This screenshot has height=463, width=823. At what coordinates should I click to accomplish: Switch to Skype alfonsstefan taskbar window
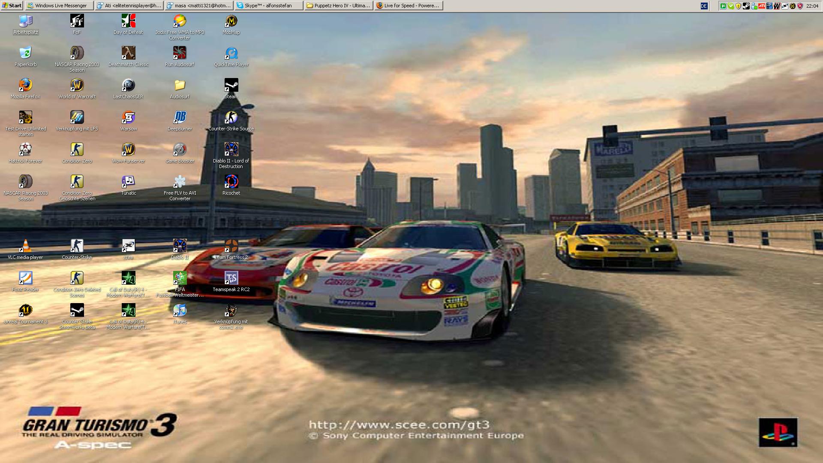[268, 6]
